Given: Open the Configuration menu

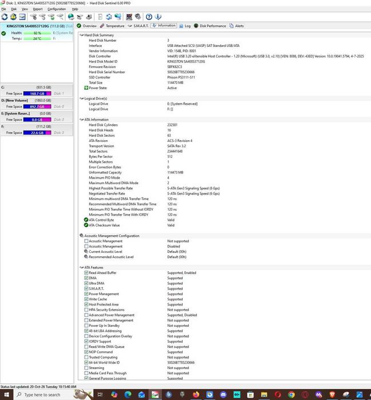Looking at the screenshot, I should 57,9.
